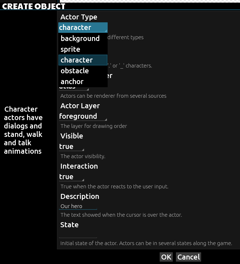This screenshot has height=264, width=240.
Task: Select "sprite" in the Actor Type list
Action: [70, 49]
